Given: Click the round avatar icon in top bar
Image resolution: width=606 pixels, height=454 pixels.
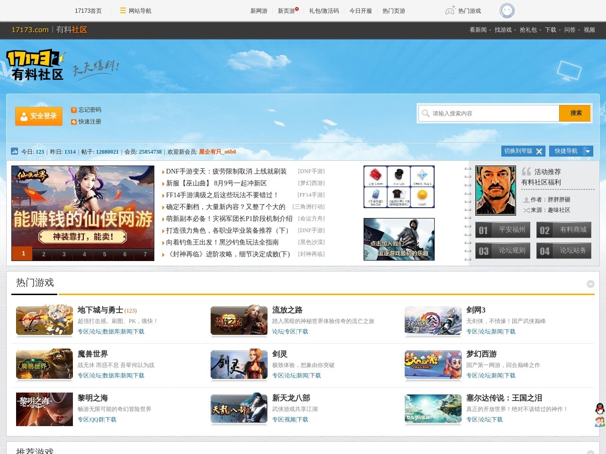Looking at the screenshot, I should click(507, 10).
